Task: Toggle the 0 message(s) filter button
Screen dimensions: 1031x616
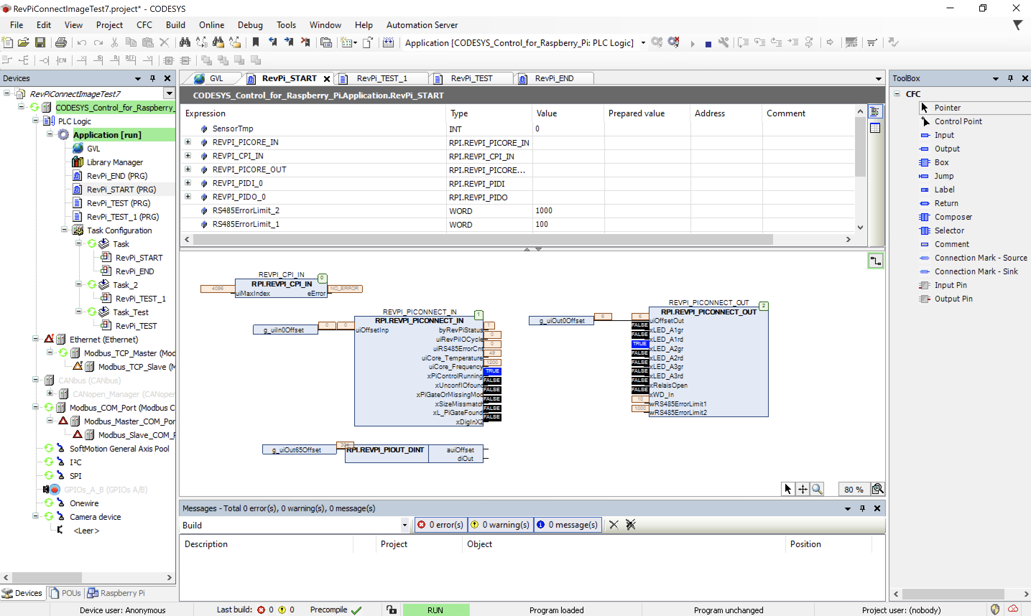Action: click(568, 525)
